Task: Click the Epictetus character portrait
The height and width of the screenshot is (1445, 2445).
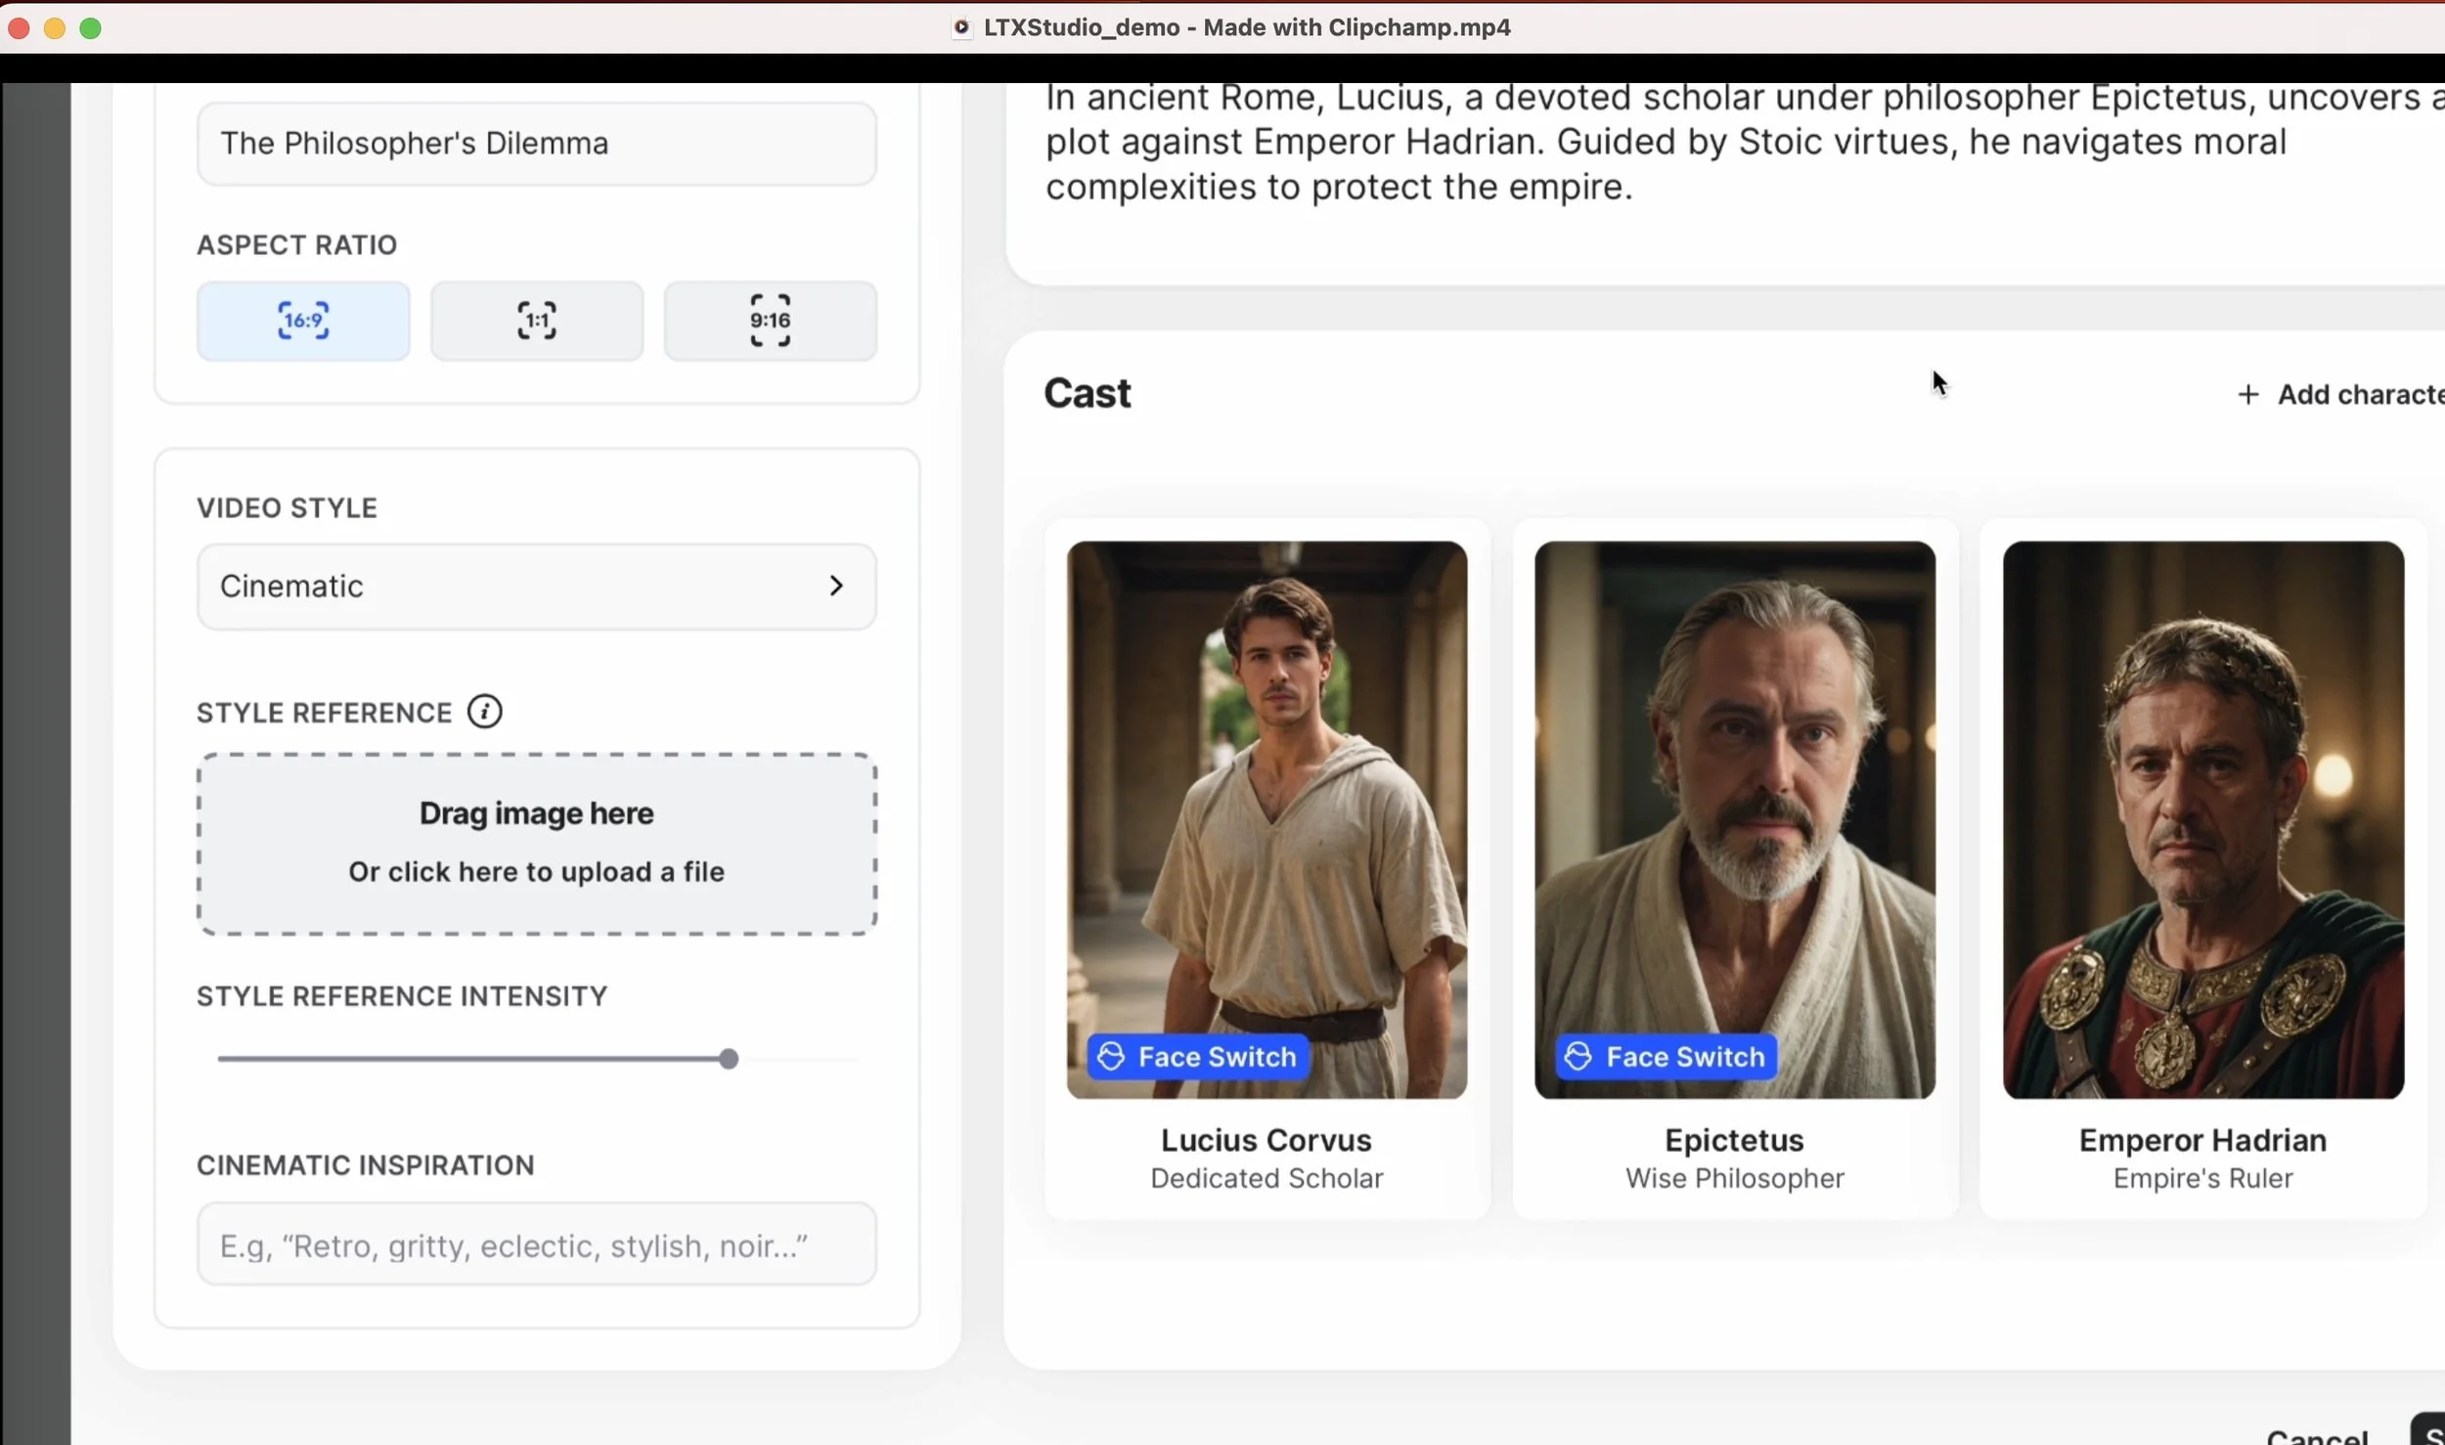Action: click(1734, 782)
